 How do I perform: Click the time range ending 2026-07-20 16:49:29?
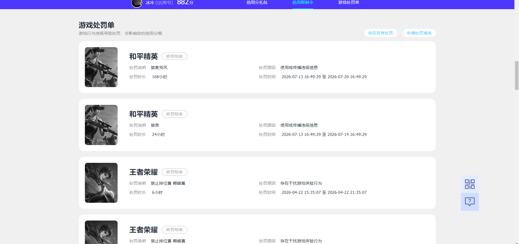click(324, 77)
